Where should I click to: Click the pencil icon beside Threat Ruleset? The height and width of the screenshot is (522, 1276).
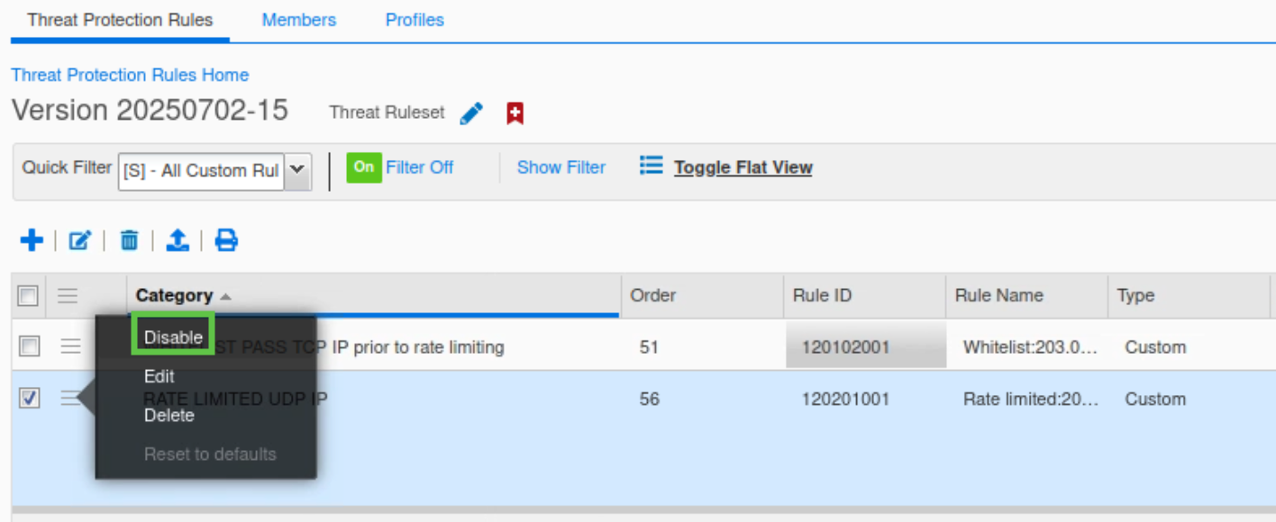(x=471, y=113)
